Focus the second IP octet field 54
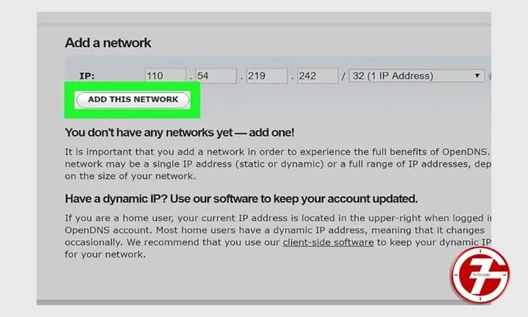The width and height of the screenshot is (528, 317). tap(216, 76)
